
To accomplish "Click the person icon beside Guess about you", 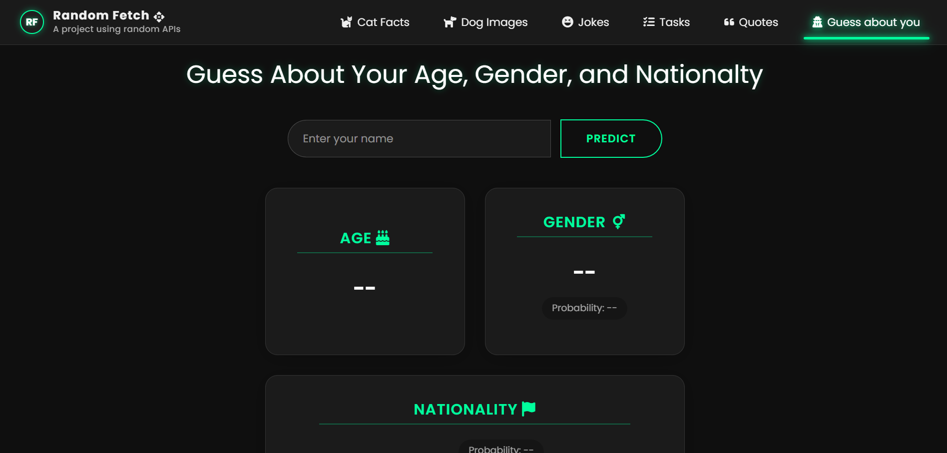I will (817, 22).
